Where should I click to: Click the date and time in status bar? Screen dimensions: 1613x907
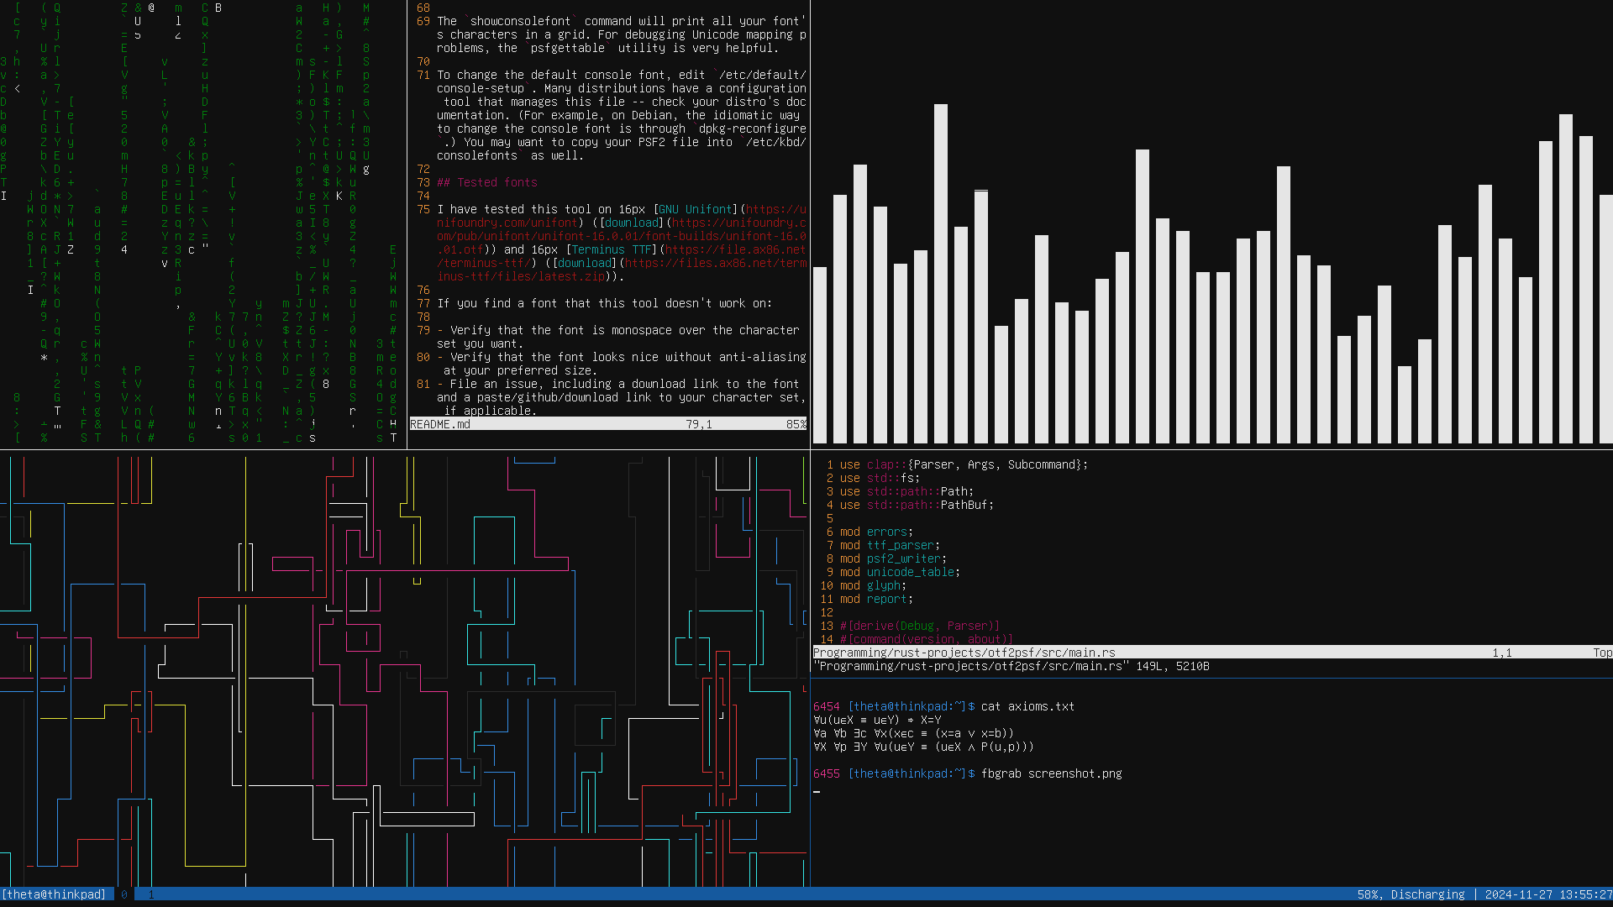(x=1547, y=894)
